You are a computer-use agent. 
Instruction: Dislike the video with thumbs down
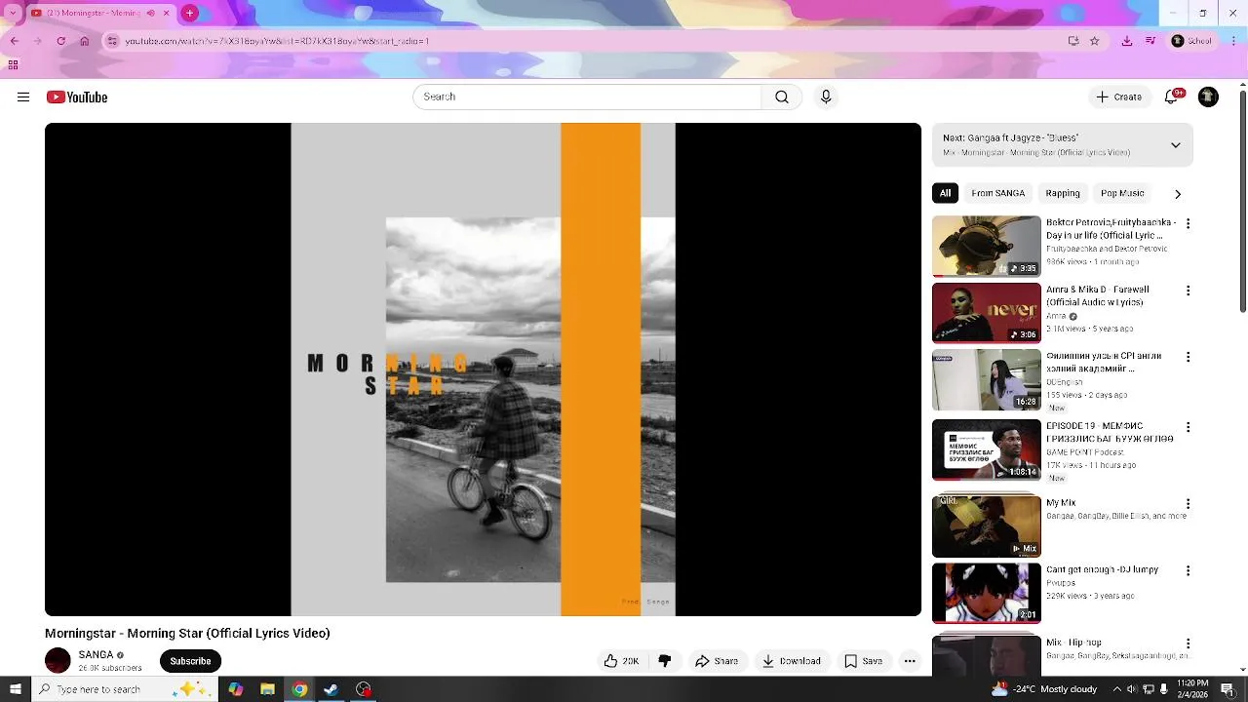[665, 661]
